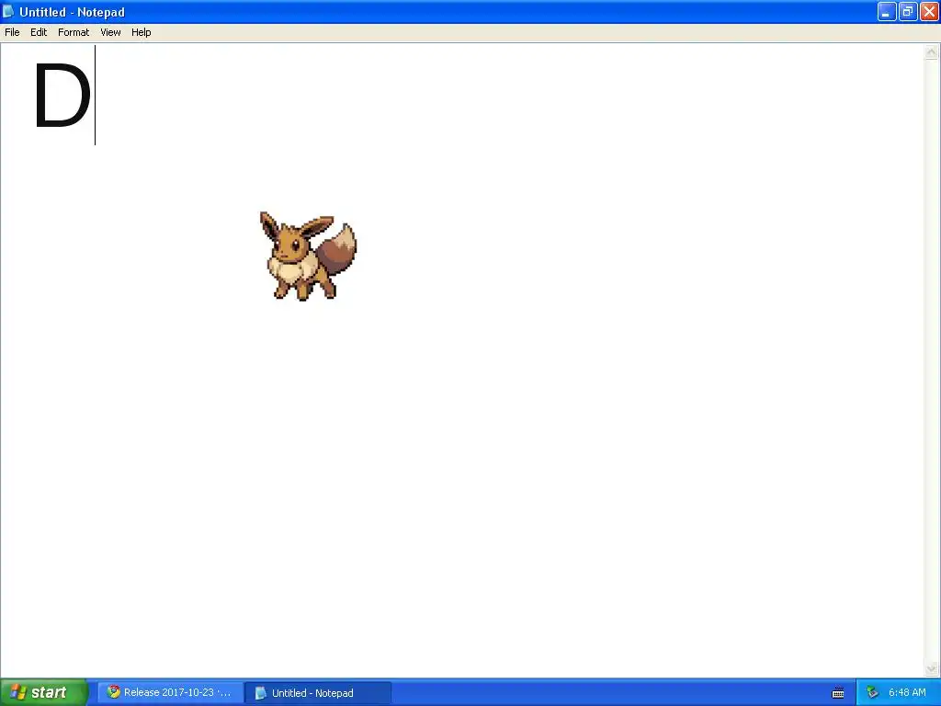Screen dimensions: 941x706
Task: Minimize the Notepad window
Action: [x=887, y=11]
